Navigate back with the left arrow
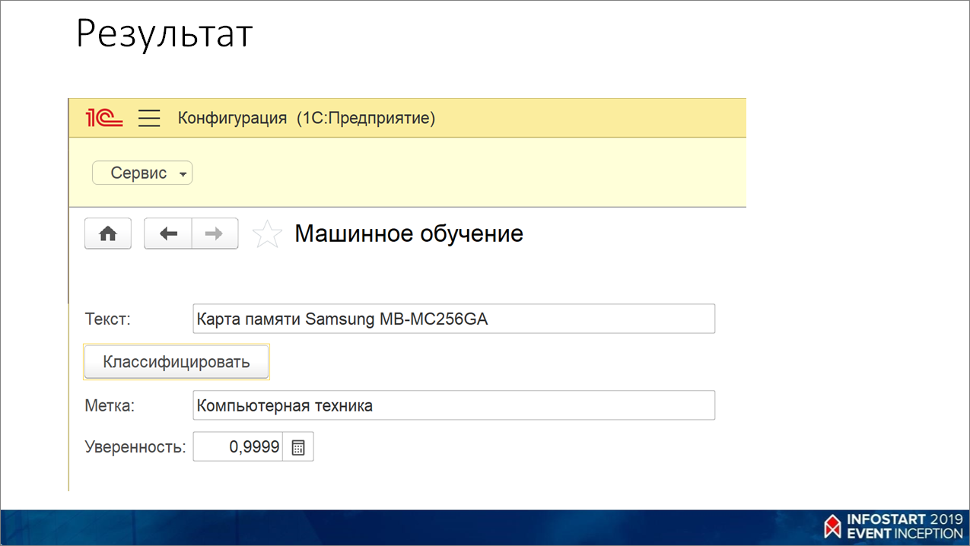970x546 pixels. point(168,234)
